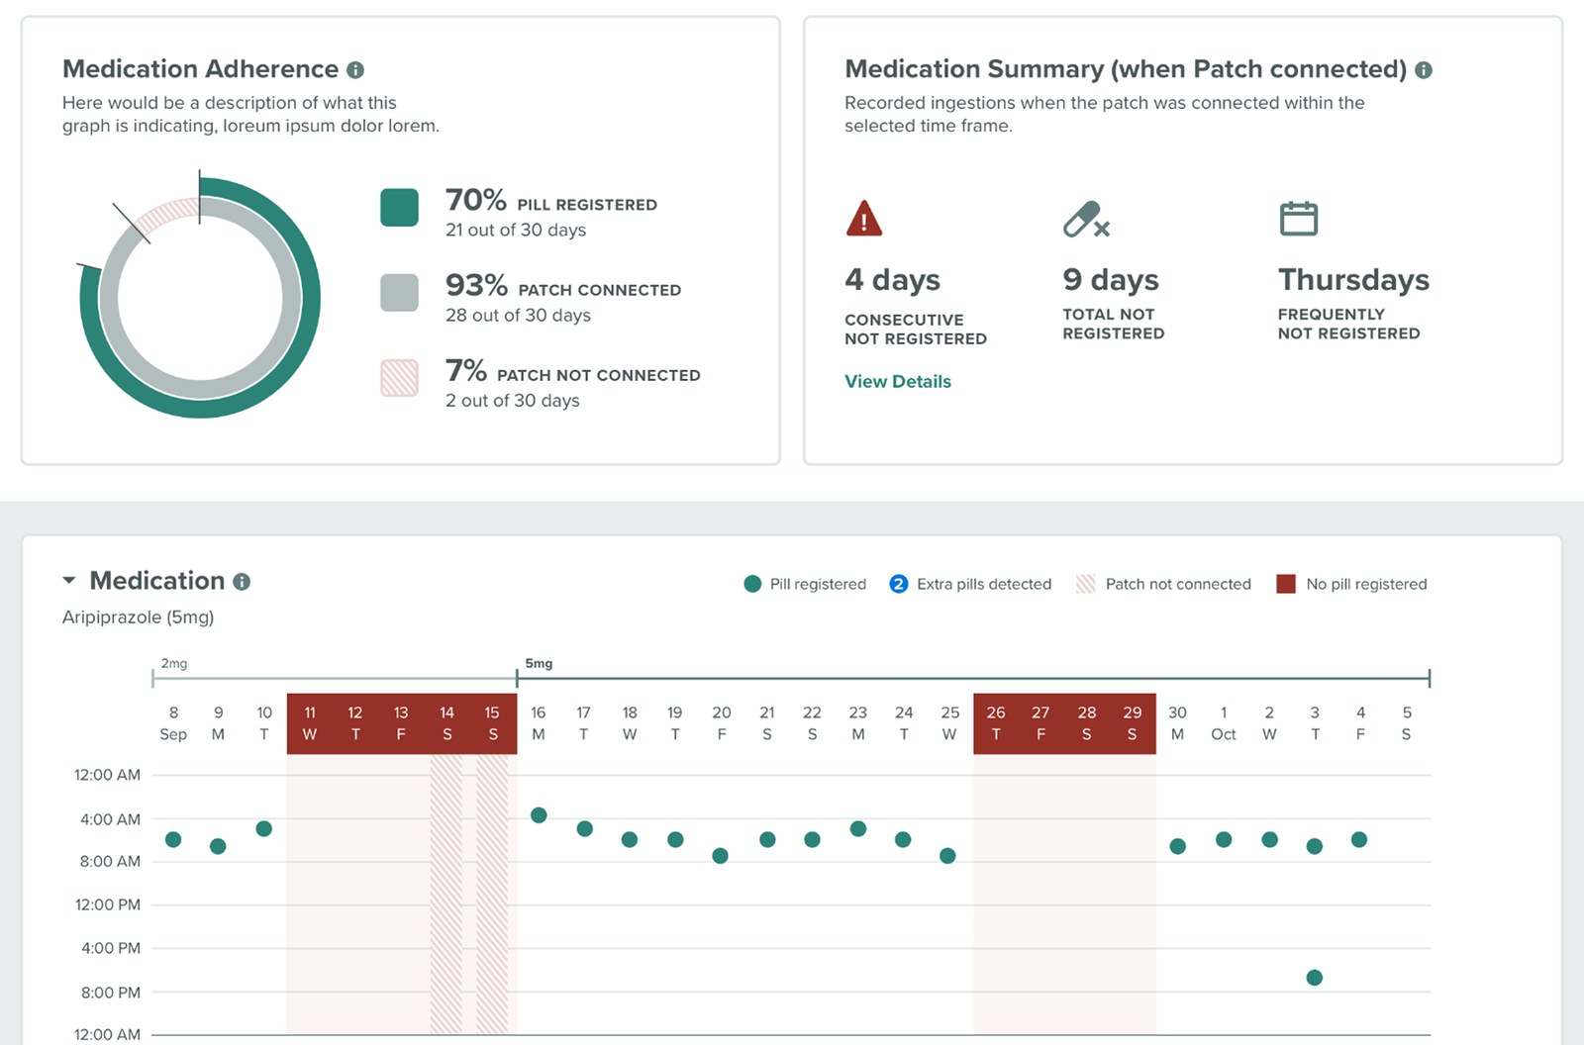This screenshot has width=1584, height=1045.
Task: Click the green Pill Registered swatch
Action: point(399,208)
